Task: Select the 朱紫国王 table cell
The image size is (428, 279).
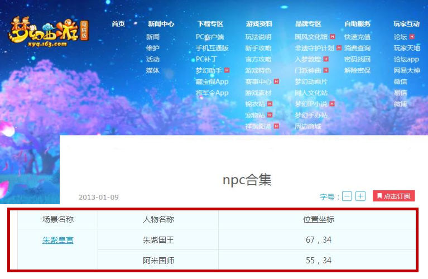Action: tap(158, 240)
